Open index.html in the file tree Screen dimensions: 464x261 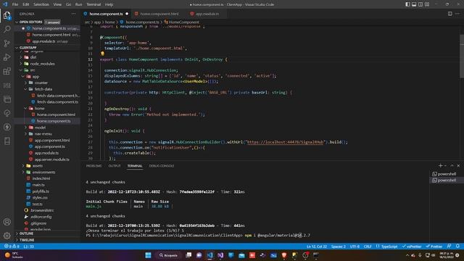tap(41, 178)
